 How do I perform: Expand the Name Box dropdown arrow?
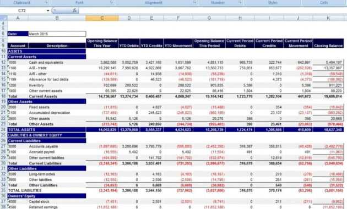tap(47, 10)
